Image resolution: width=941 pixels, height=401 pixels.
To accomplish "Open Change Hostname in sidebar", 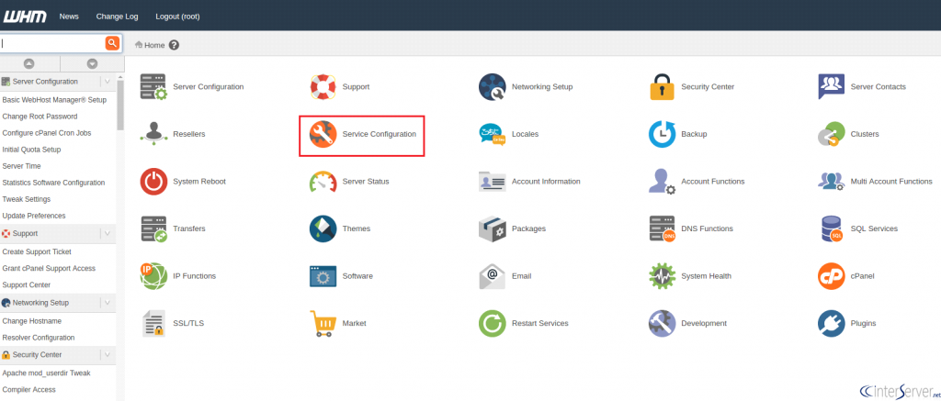I will (32, 321).
